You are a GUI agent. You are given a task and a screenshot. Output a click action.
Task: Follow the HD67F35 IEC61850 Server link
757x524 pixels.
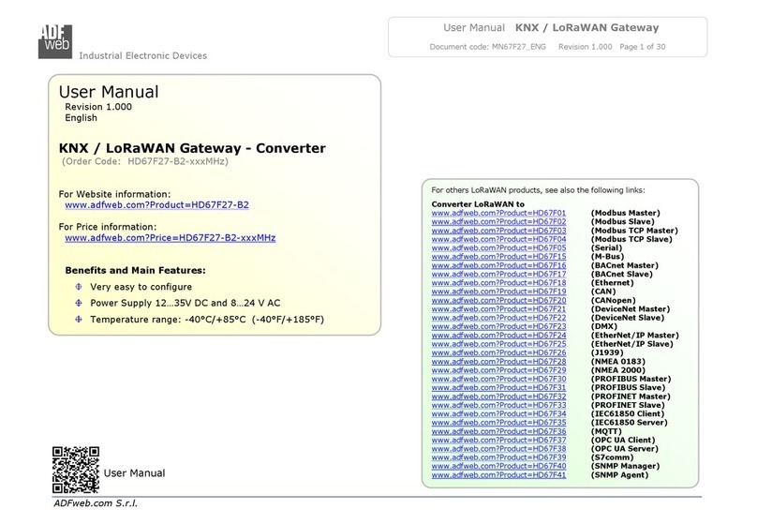click(498, 423)
